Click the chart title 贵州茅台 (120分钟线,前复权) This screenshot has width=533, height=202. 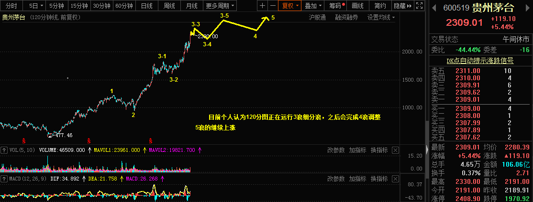point(41,17)
